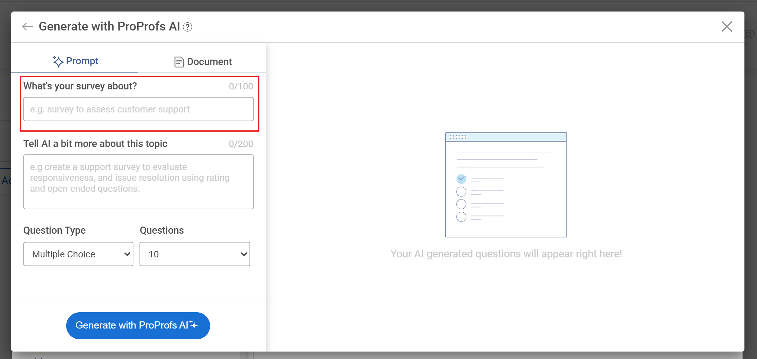
Task: Click the survey preview illustration
Action: pos(506,185)
